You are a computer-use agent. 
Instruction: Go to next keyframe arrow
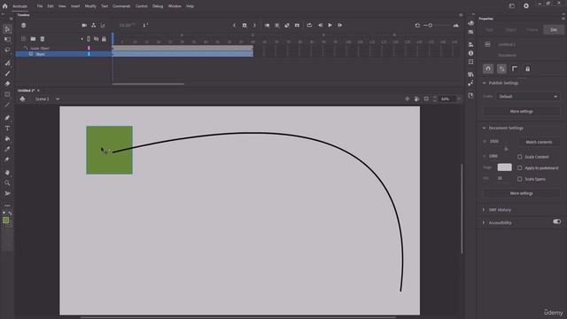(x=254, y=26)
